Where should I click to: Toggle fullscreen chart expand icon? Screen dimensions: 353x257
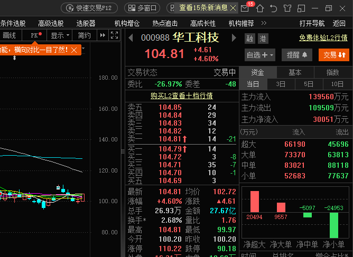click(114, 35)
